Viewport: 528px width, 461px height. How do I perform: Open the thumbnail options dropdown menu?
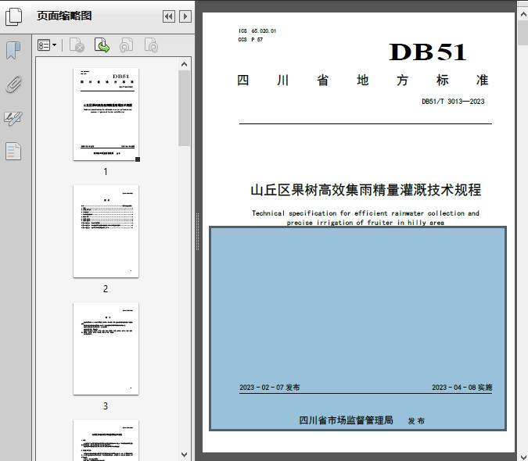click(x=47, y=46)
